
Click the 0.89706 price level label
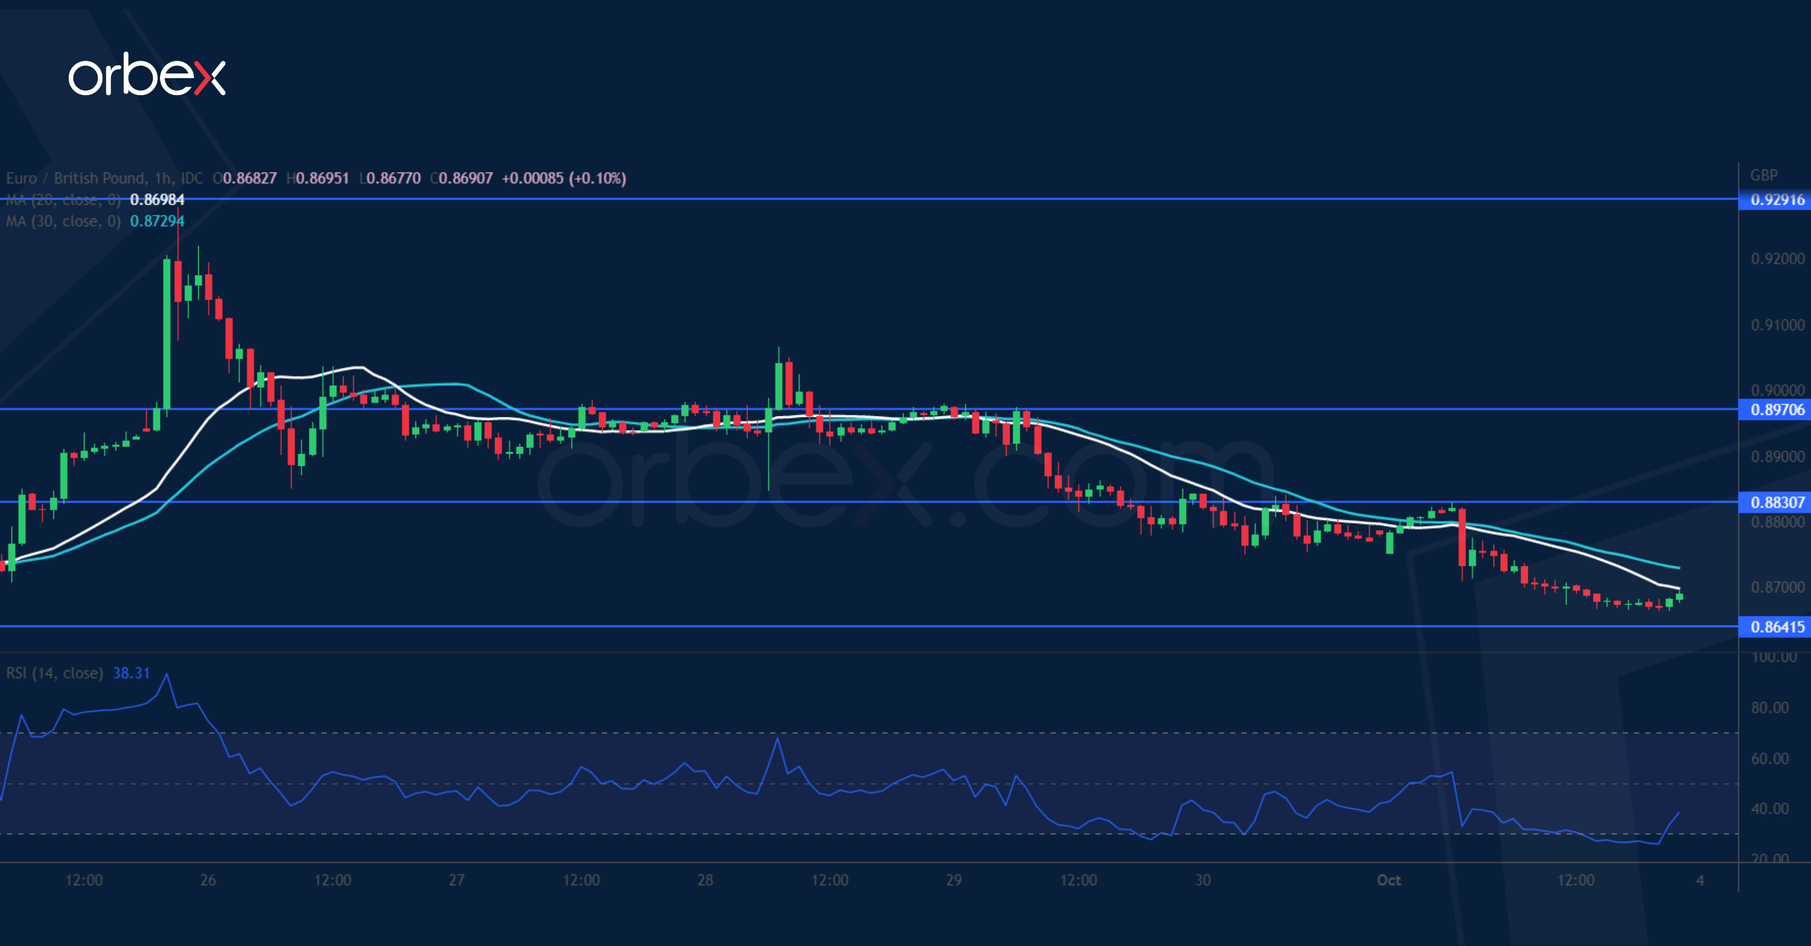1777,410
